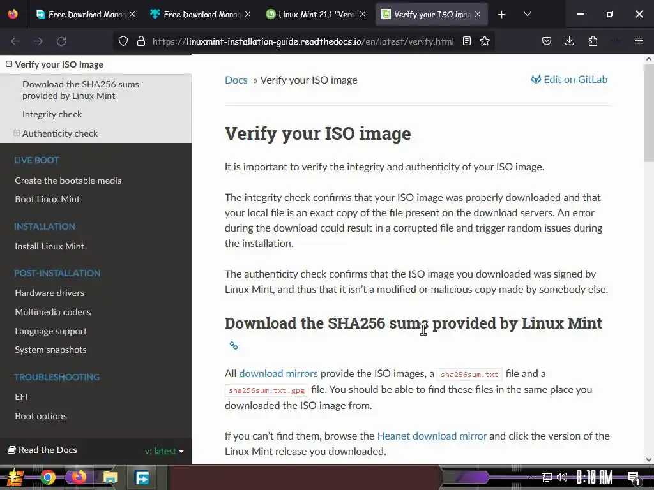Open the Integrity check sidebar item

tap(52, 114)
